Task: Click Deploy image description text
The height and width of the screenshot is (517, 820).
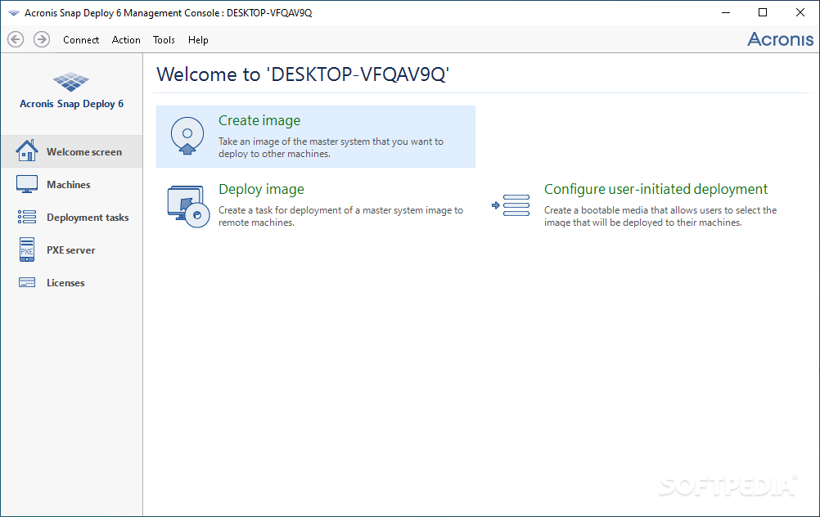Action: pos(340,216)
